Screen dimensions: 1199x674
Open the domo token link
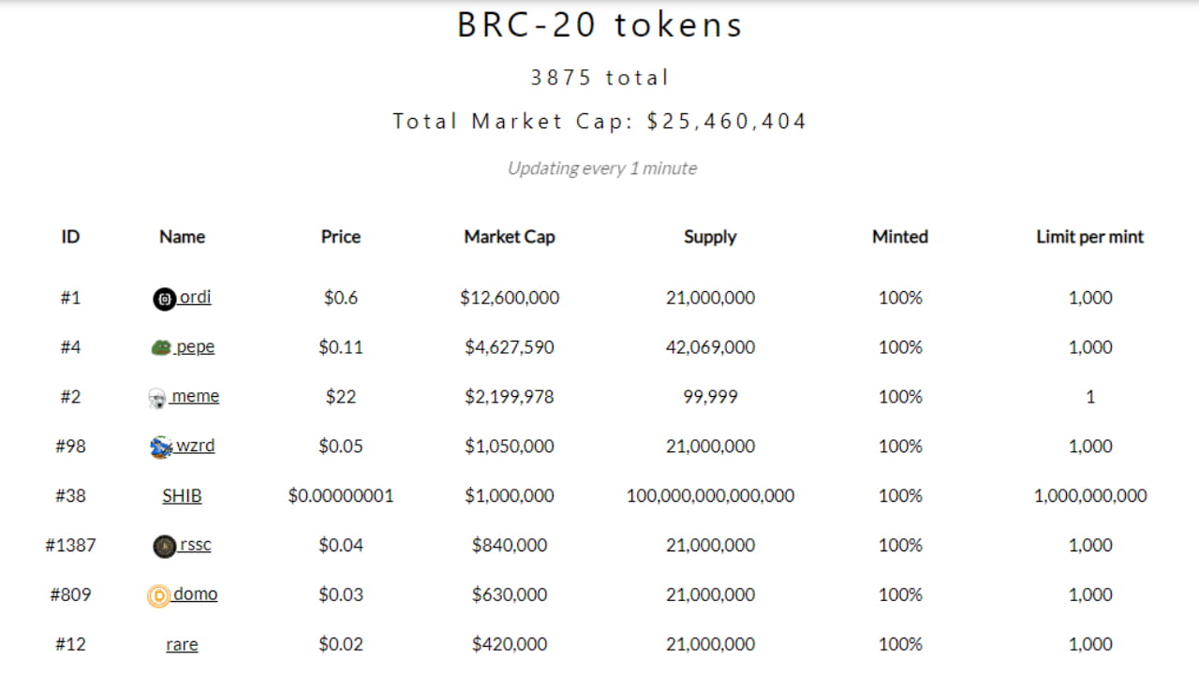[195, 594]
